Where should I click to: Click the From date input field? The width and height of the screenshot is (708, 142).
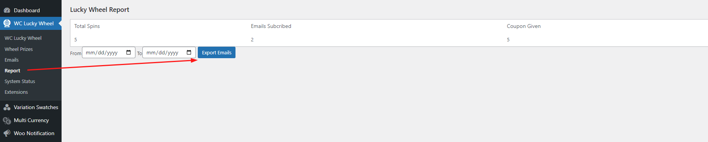click(109, 52)
